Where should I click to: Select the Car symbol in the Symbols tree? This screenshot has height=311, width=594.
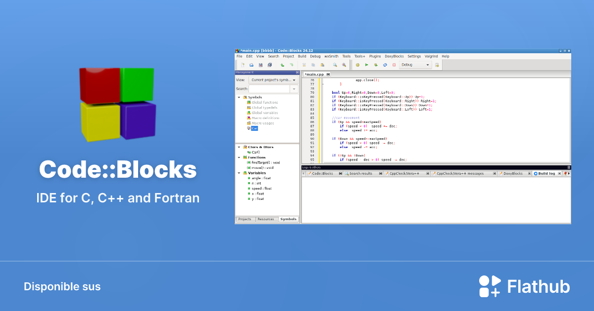pyautogui.click(x=254, y=128)
